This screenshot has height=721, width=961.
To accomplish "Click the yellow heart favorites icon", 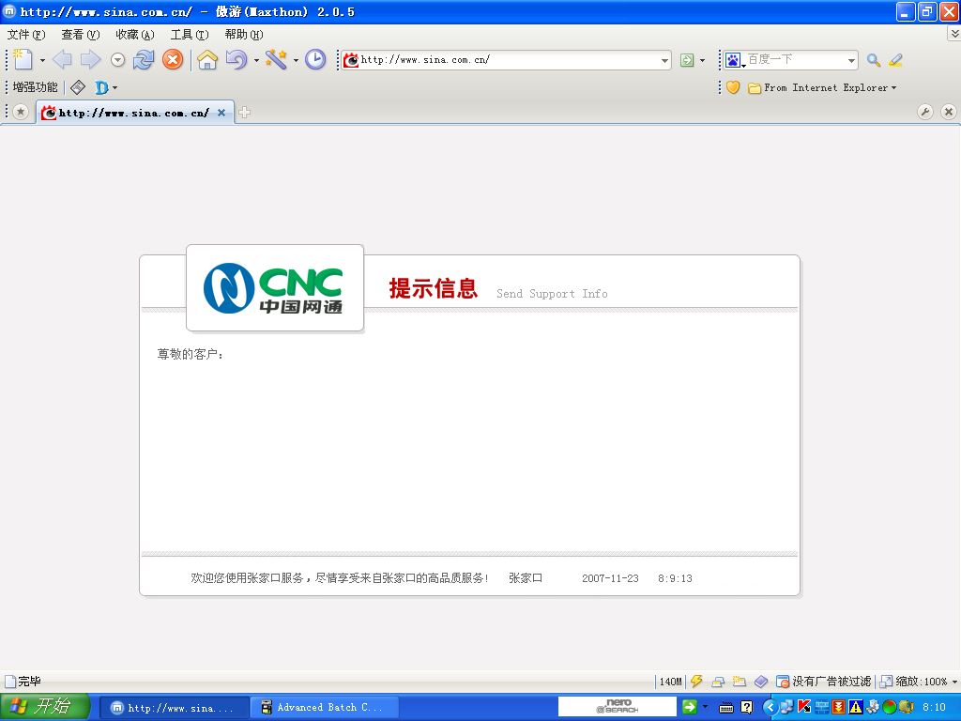I will click(732, 87).
